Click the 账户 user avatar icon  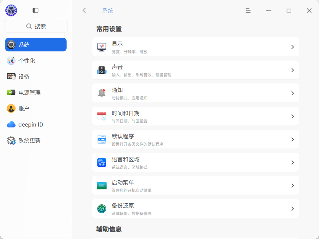coord(11,109)
